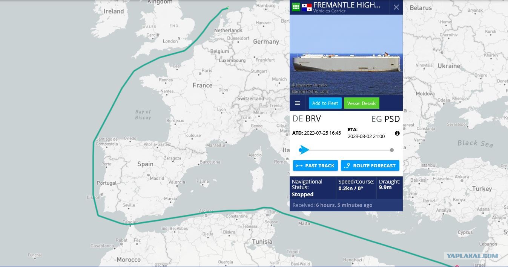
Task: Close the Fremantle Highway vessel popup
Action: point(396,7)
